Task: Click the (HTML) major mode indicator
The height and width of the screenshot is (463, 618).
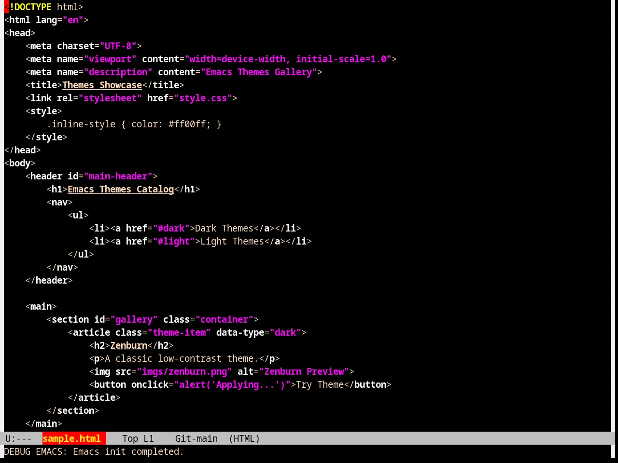Action: (244, 438)
